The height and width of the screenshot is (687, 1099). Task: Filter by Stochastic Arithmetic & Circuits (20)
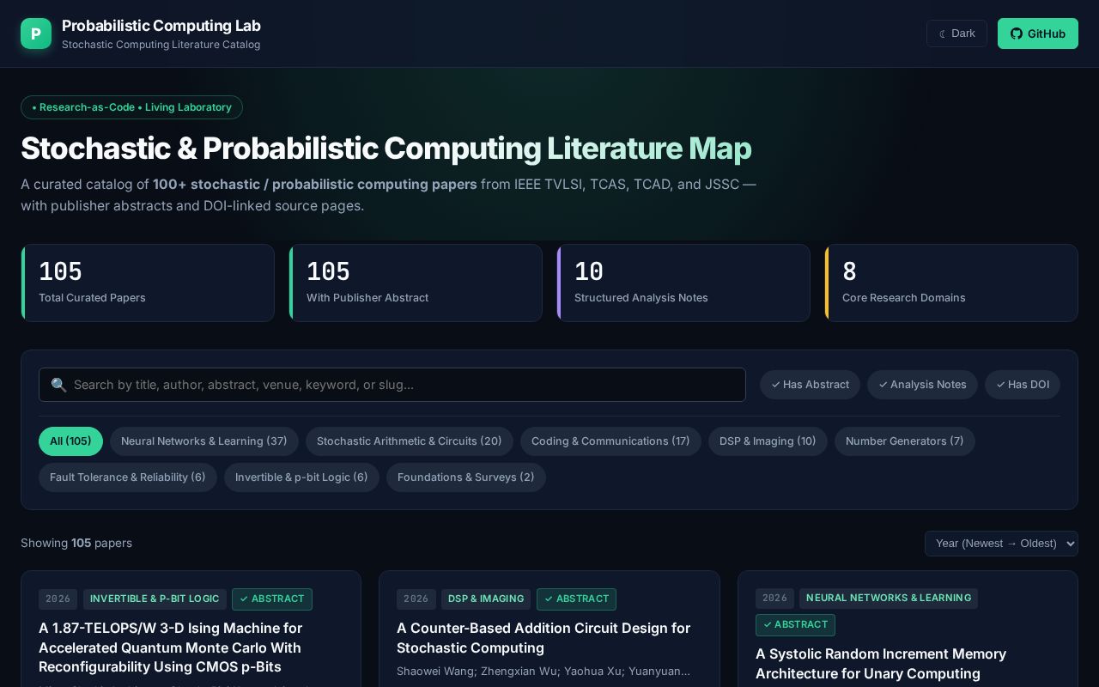click(x=410, y=441)
